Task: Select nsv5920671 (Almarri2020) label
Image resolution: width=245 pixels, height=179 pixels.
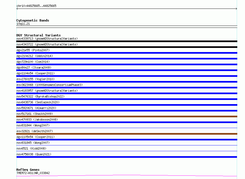Action: (36, 108)
